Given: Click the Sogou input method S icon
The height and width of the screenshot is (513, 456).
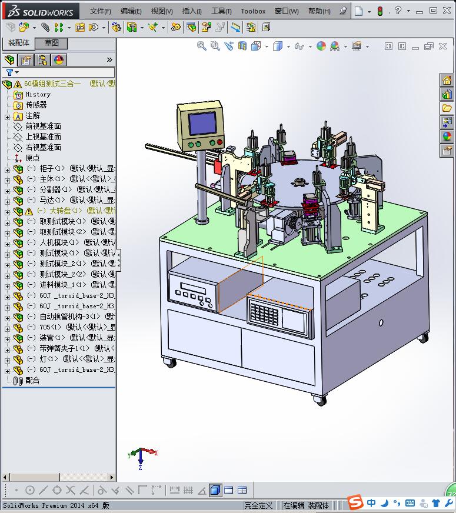Looking at the screenshot, I should [355, 502].
